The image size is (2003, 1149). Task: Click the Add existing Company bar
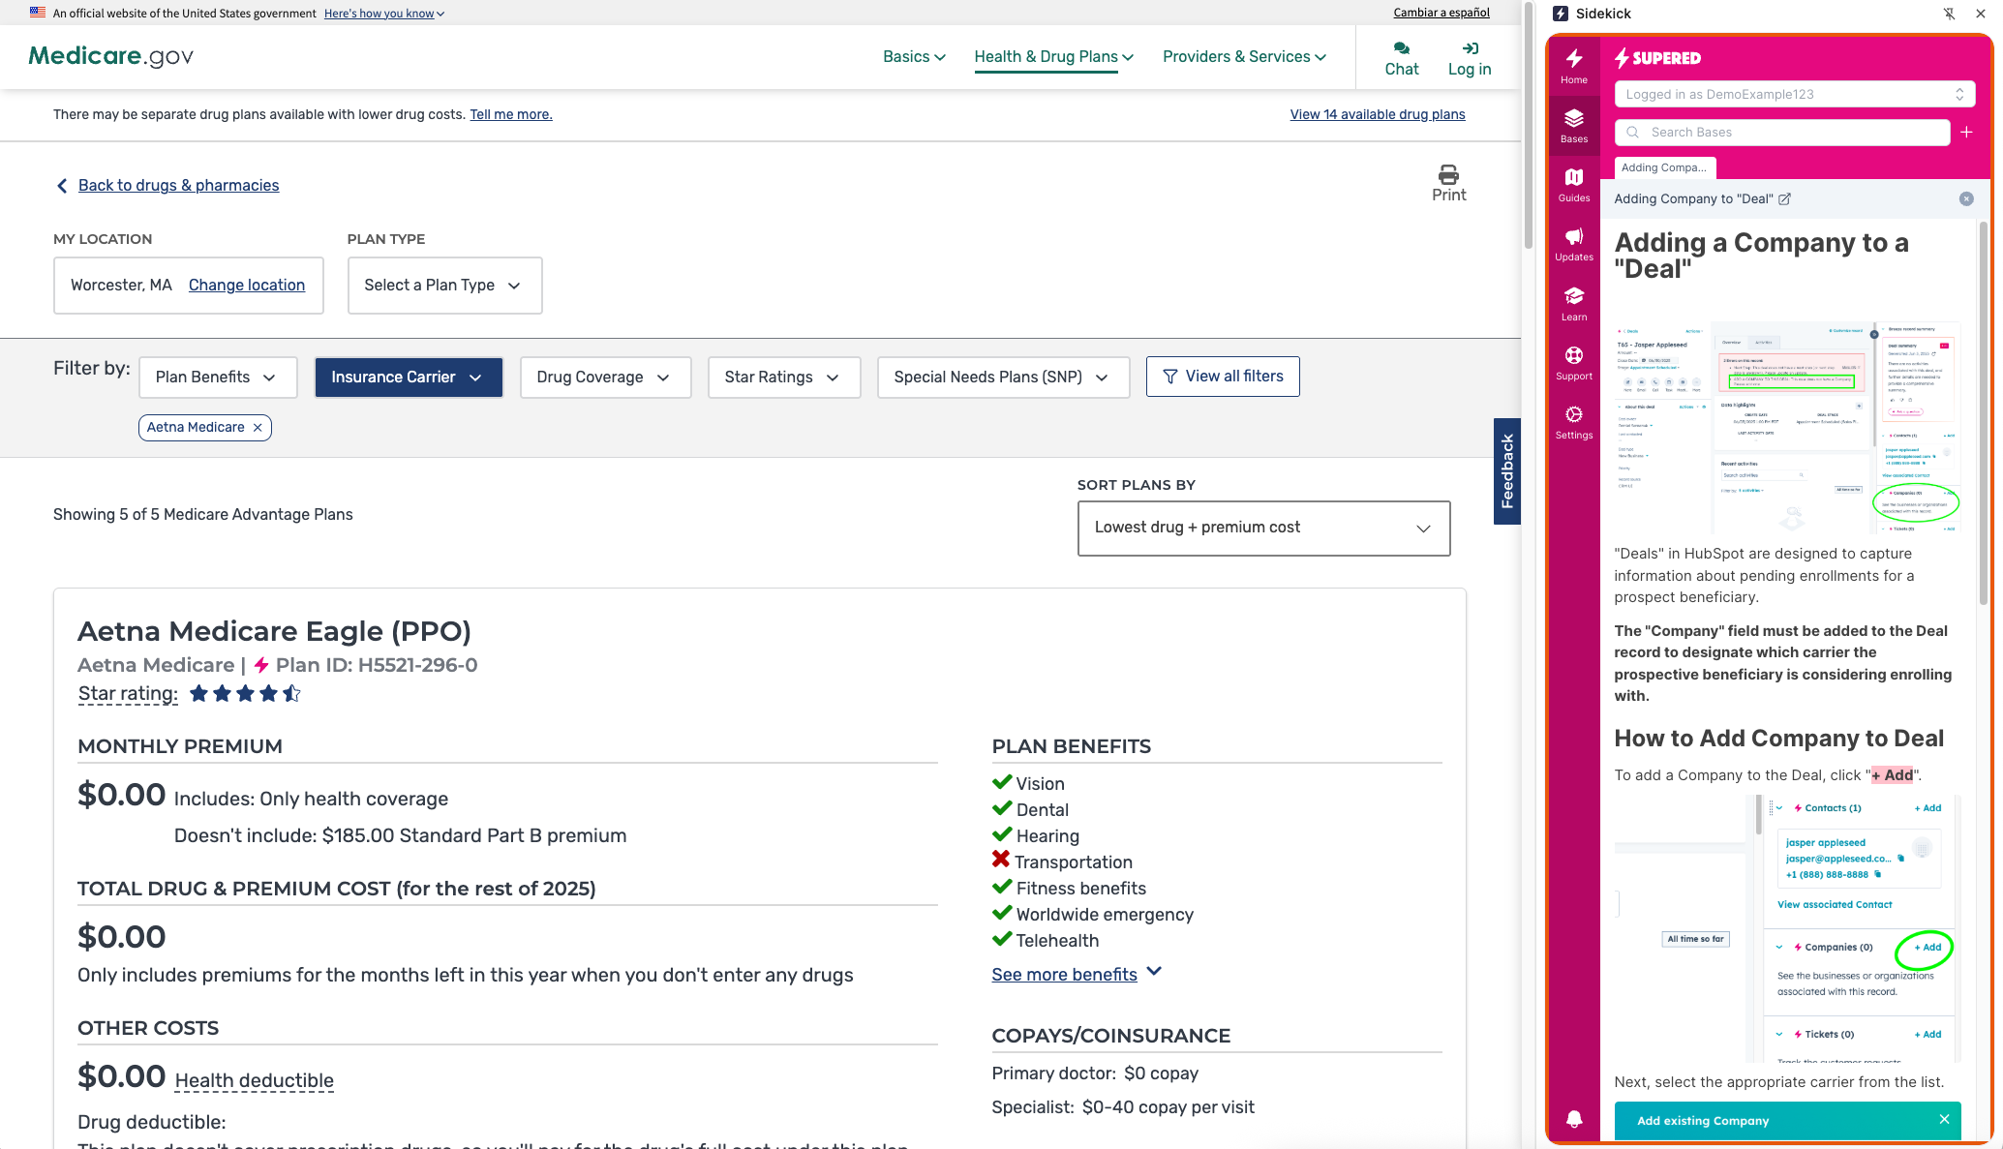(1787, 1120)
